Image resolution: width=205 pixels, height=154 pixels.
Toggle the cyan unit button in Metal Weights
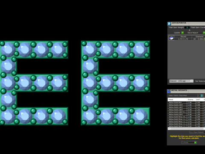tap(202, 95)
